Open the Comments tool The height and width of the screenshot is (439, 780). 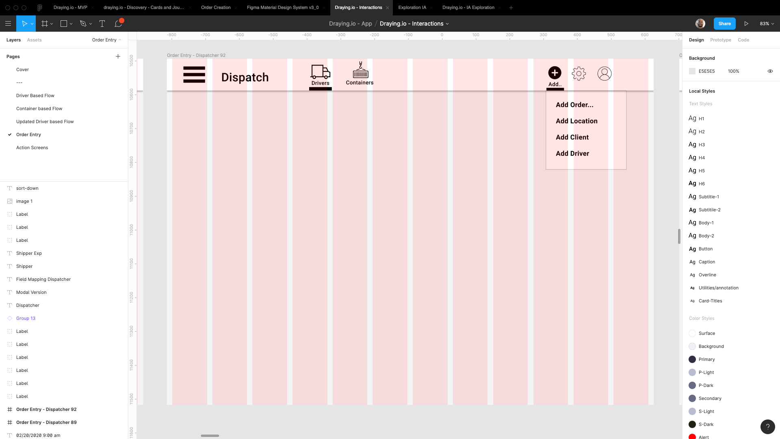[118, 24]
